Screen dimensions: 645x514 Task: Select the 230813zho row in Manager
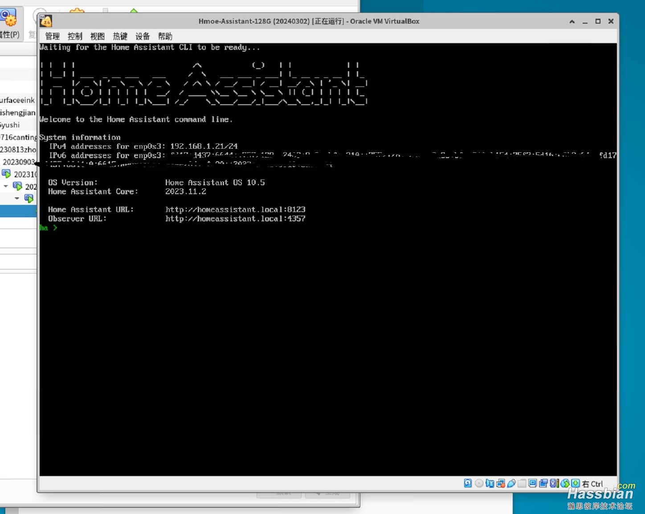click(x=18, y=150)
